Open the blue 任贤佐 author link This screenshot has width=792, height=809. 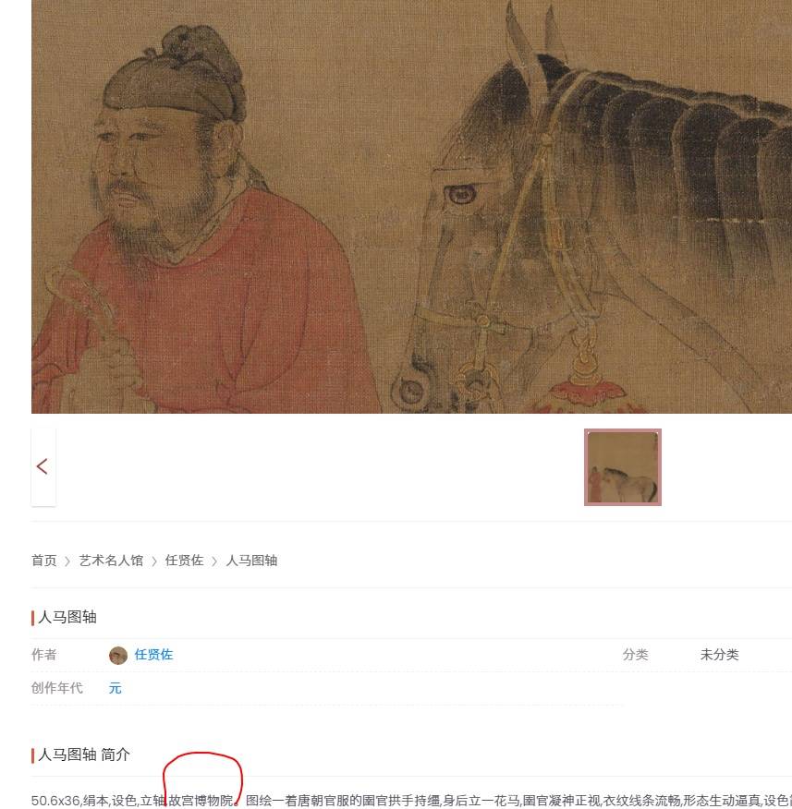pyautogui.click(x=153, y=655)
